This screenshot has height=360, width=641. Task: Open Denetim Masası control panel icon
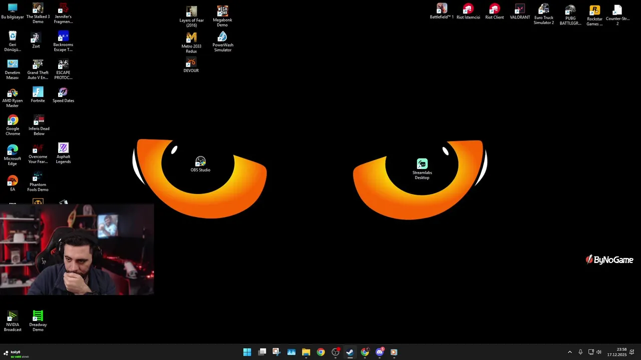pos(13,69)
